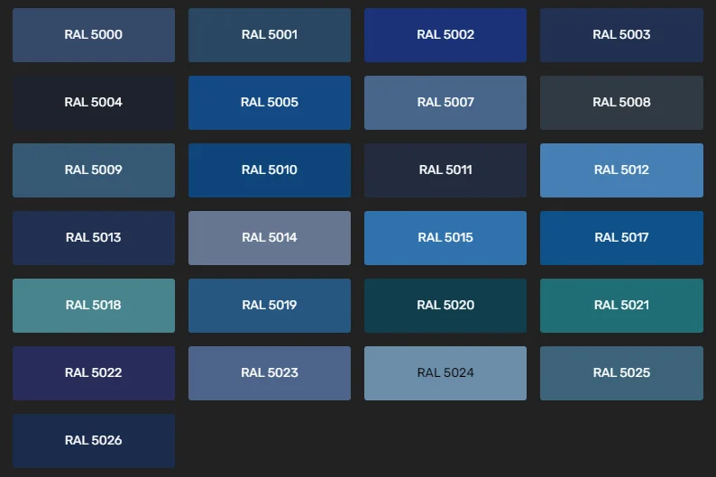
Task: Choose the RAL 5012 light blue swatch
Action: tap(621, 170)
